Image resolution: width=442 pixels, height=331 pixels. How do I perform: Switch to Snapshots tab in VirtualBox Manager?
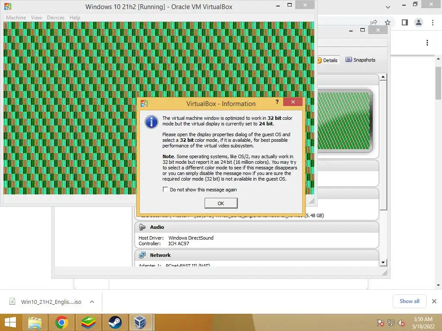click(360, 59)
